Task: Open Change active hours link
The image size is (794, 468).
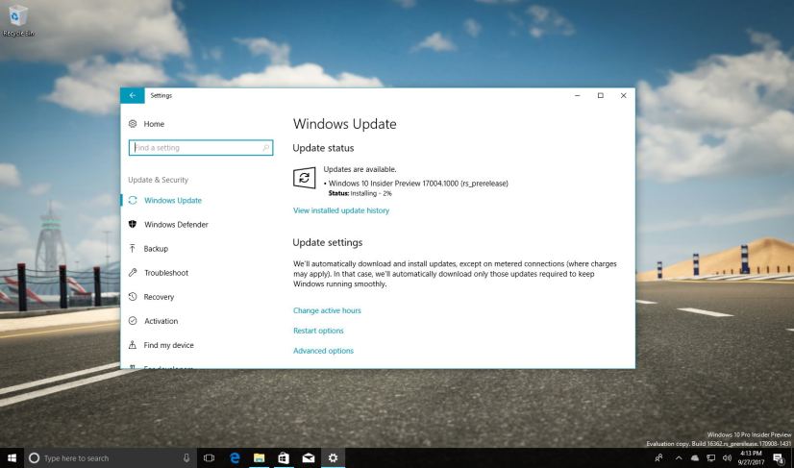Action: pyautogui.click(x=327, y=310)
